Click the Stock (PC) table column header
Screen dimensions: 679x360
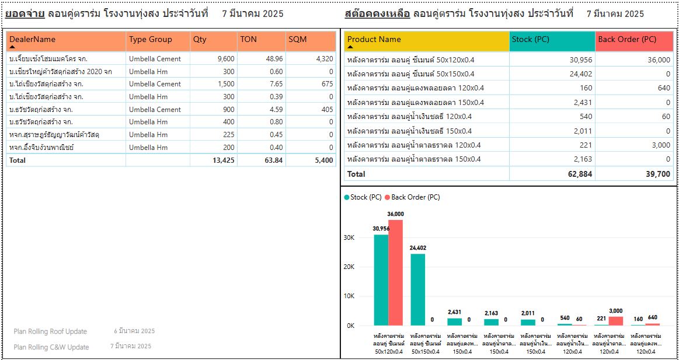click(530, 40)
